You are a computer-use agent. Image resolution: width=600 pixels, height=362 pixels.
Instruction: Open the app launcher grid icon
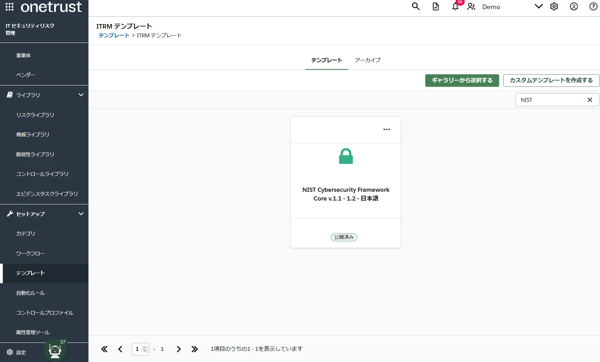pyautogui.click(x=9, y=7)
